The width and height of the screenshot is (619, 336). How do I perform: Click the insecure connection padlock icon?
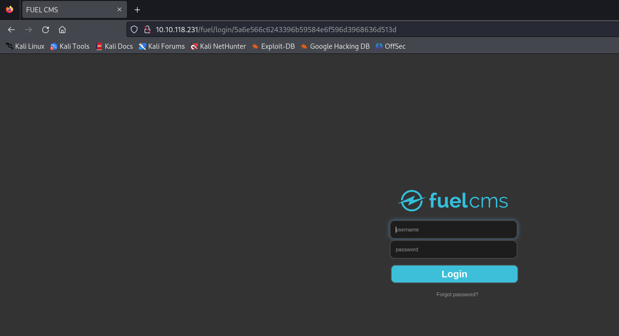coord(147,29)
